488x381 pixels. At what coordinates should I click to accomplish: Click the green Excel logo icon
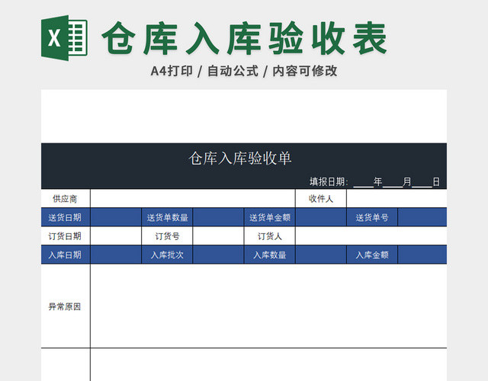(64, 38)
